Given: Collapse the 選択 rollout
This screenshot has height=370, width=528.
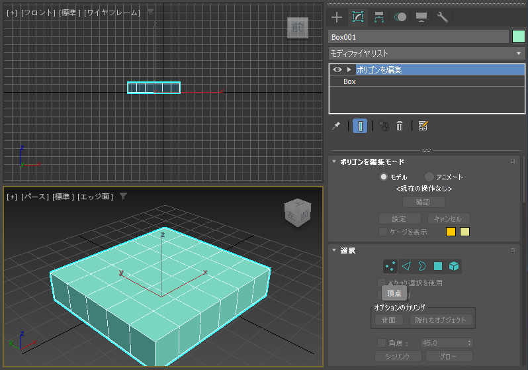Looking at the screenshot, I should tap(334, 250).
